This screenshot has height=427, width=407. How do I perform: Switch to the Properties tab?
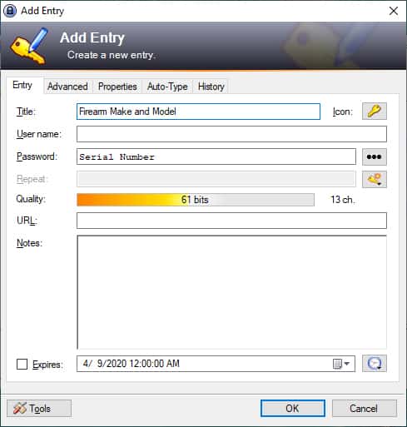pos(117,87)
